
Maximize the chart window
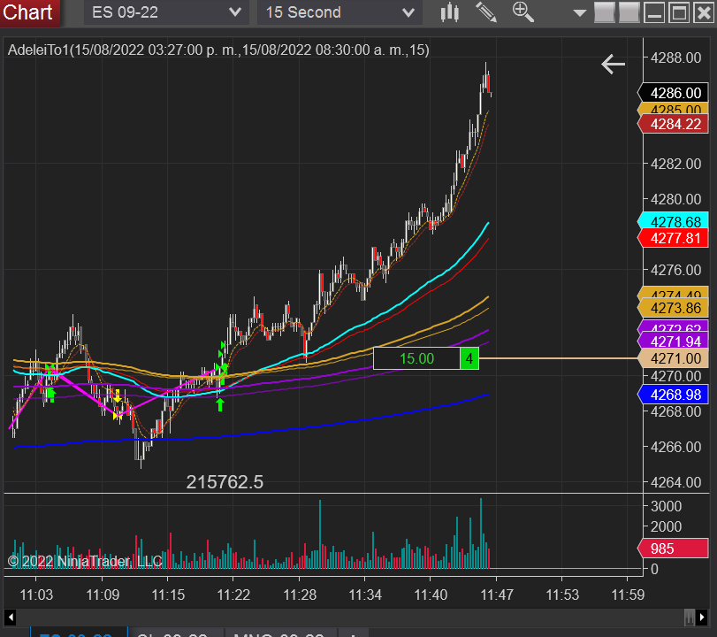[x=679, y=12]
